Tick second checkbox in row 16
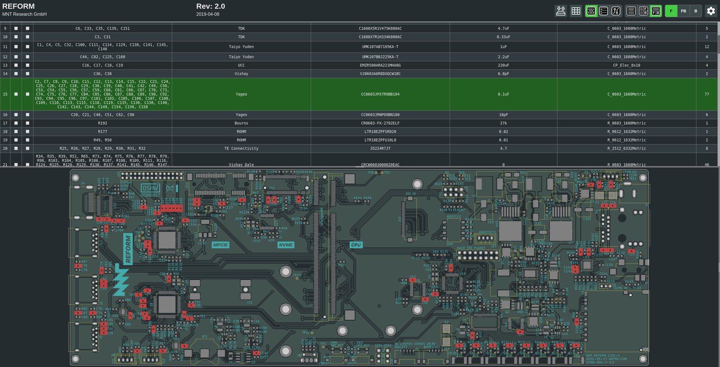Screen dimensions: 720x367 tap(27, 115)
